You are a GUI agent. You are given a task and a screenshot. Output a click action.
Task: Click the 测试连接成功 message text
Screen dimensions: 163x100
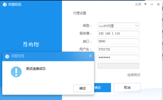(x=36, y=69)
